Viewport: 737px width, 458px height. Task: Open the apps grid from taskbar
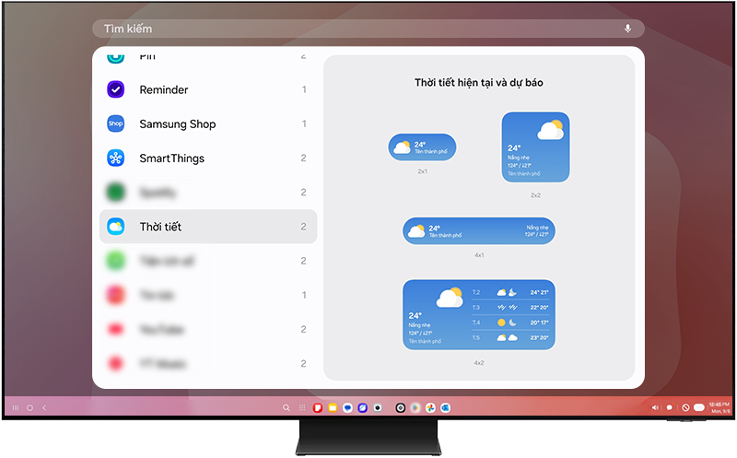302,407
